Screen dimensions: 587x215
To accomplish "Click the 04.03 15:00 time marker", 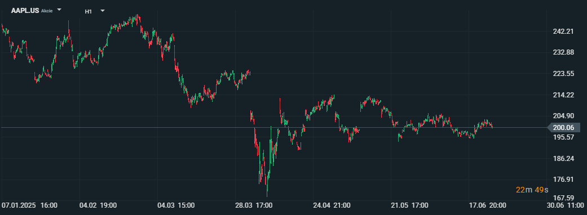I will click(x=176, y=205).
